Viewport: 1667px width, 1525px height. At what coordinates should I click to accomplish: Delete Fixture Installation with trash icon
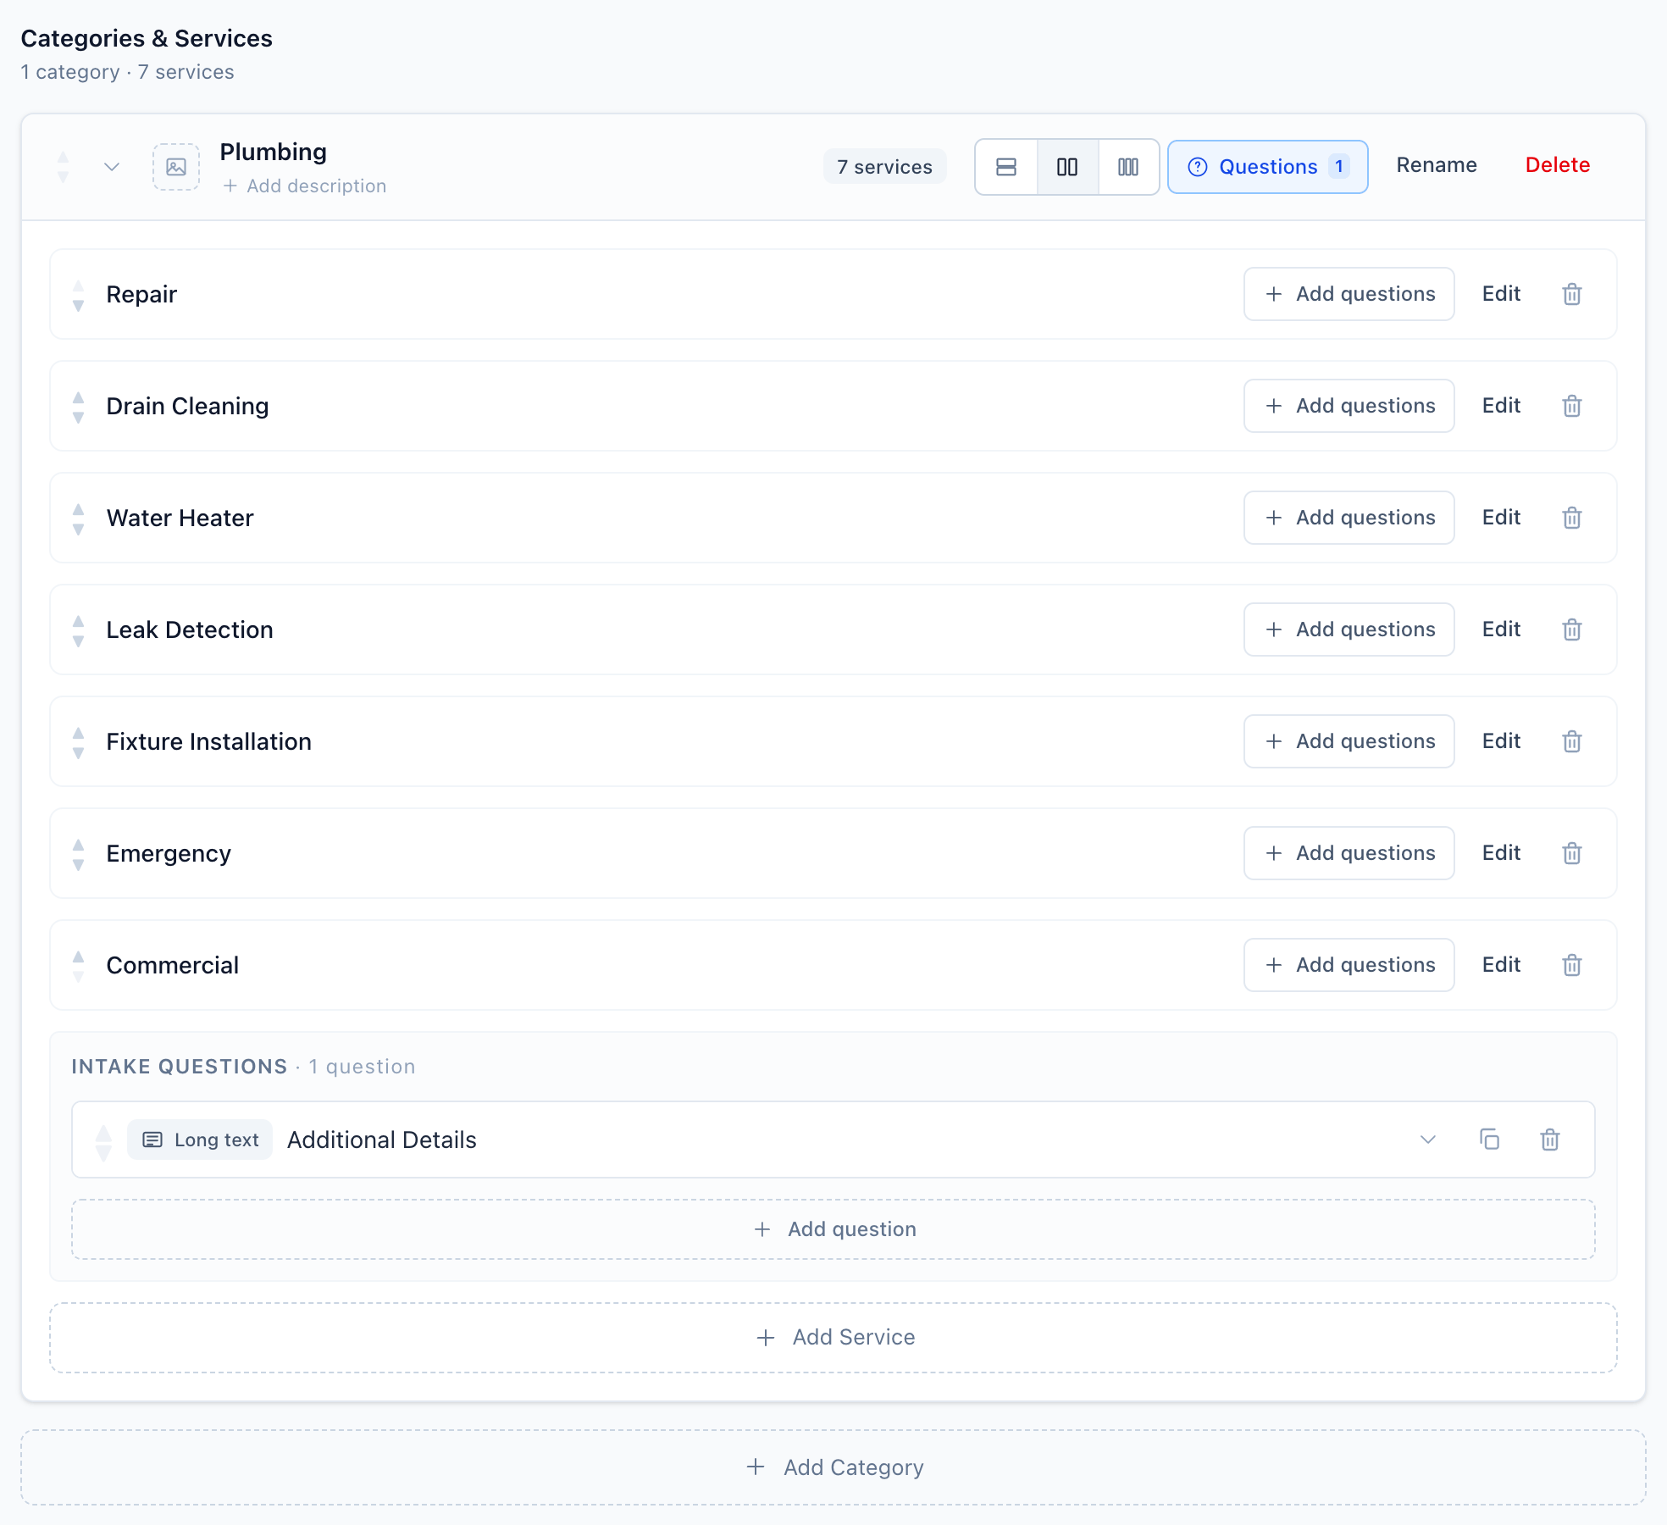pos(1572,741)
